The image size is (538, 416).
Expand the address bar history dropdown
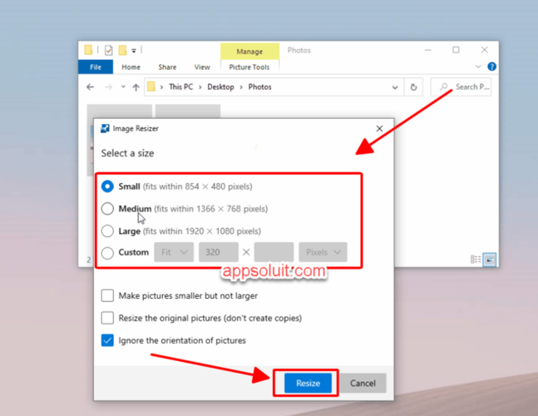click(x=395, y=87)
